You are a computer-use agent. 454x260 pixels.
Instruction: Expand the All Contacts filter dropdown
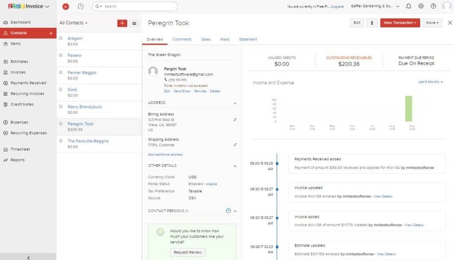pos(72,23)
